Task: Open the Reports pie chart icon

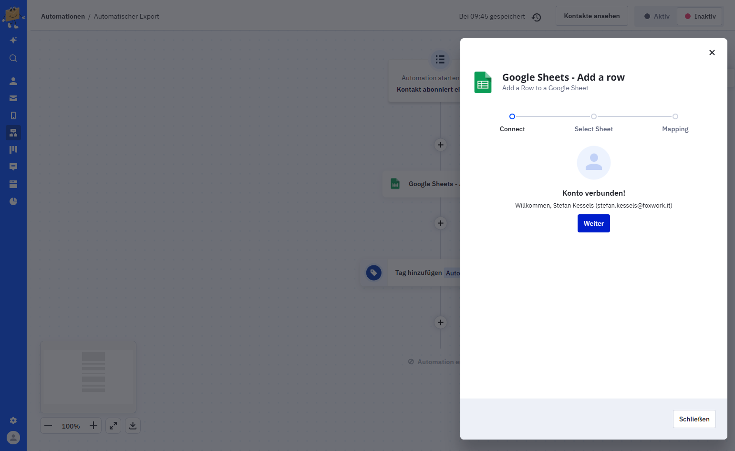Action: pos(13,201)
